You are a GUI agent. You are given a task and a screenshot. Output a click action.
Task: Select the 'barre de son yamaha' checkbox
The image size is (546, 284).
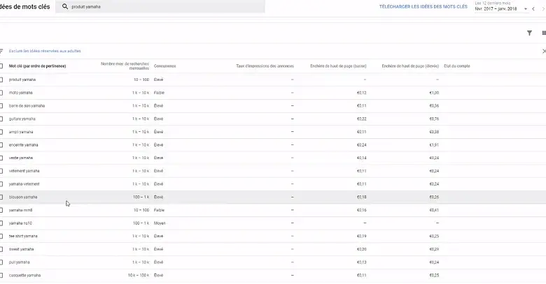[x=1, y=106]
